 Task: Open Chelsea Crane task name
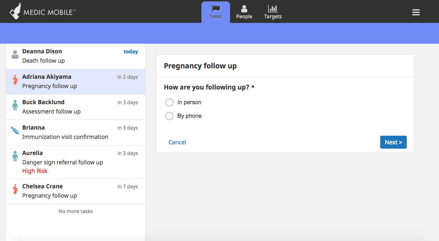(x=42, y=186)
